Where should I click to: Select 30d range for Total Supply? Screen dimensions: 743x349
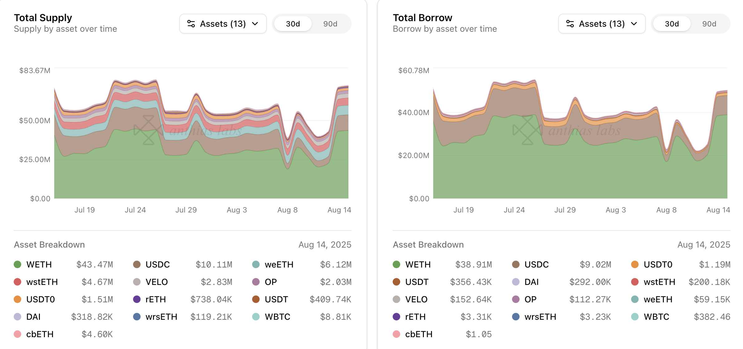tap(293, 24)
